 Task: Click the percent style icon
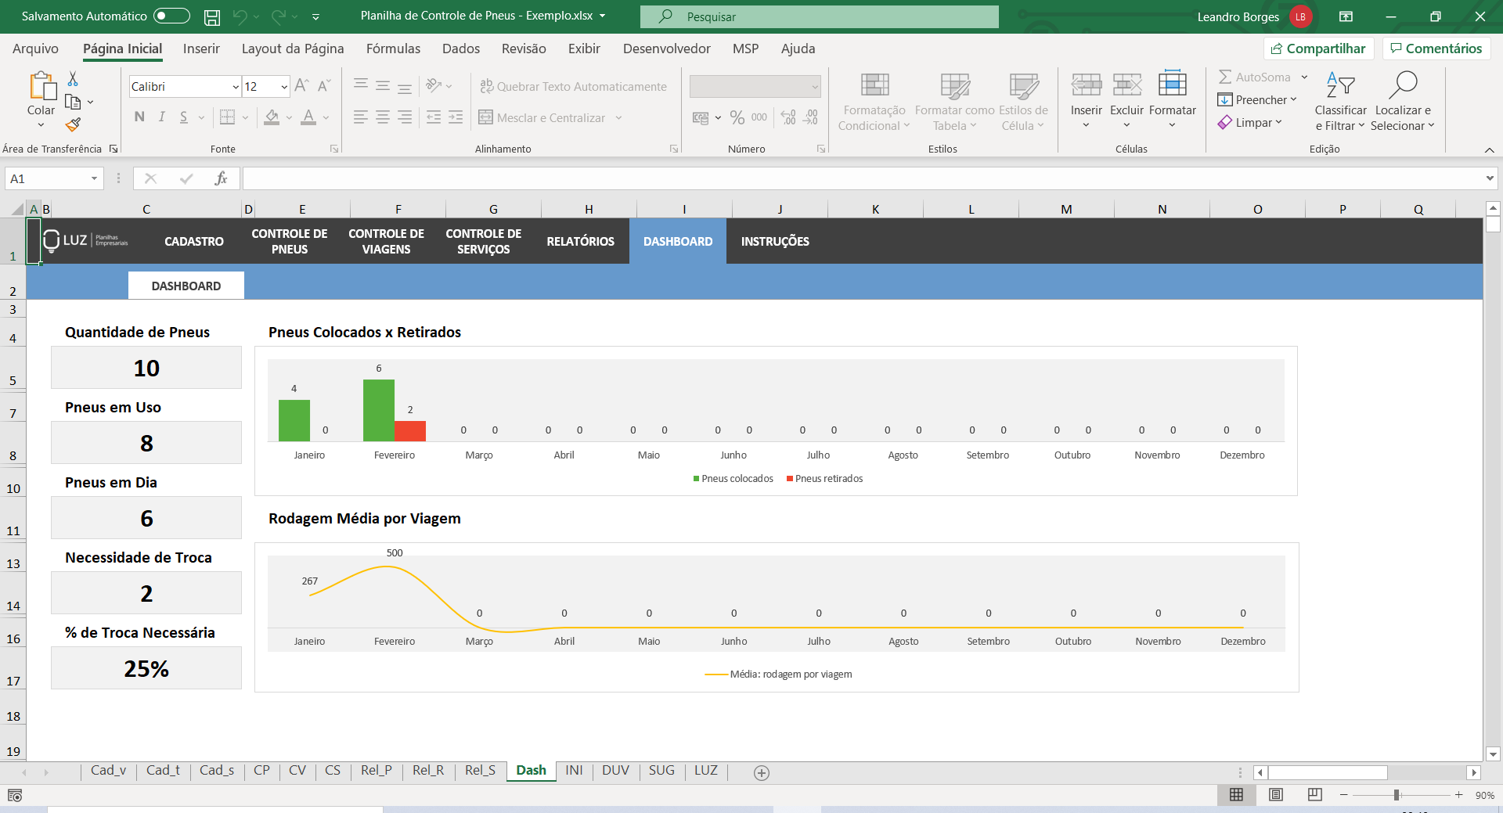click(737, 117)
